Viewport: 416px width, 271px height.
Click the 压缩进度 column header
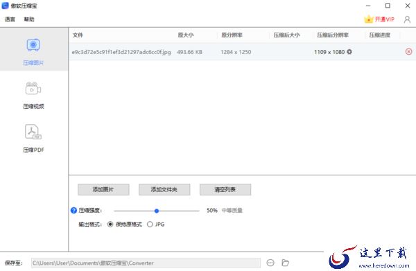[x=380, y=35]
